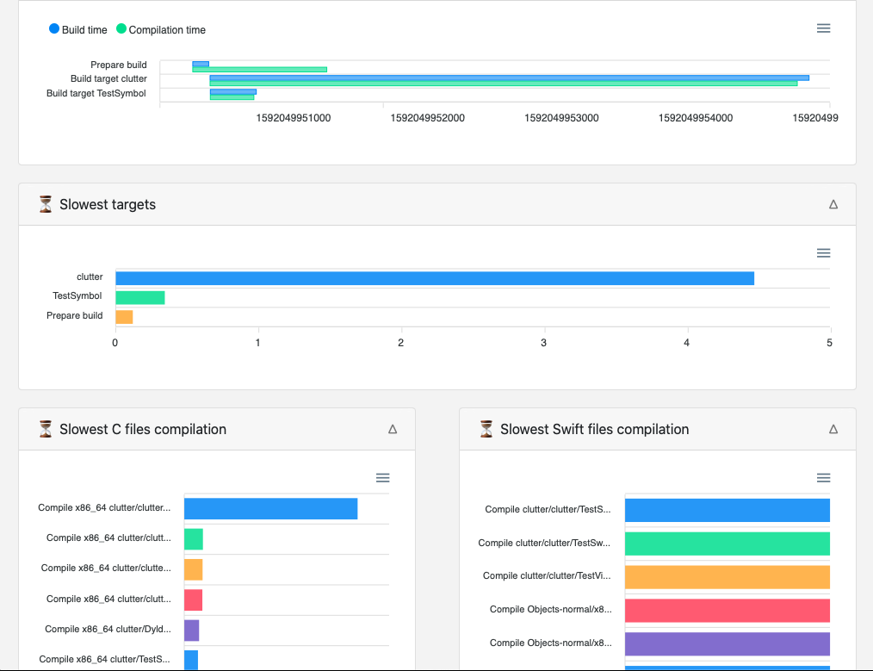Click 'Compile clutter/clutter/TestS...' label

pyautogui.click(x=548, y=509)
